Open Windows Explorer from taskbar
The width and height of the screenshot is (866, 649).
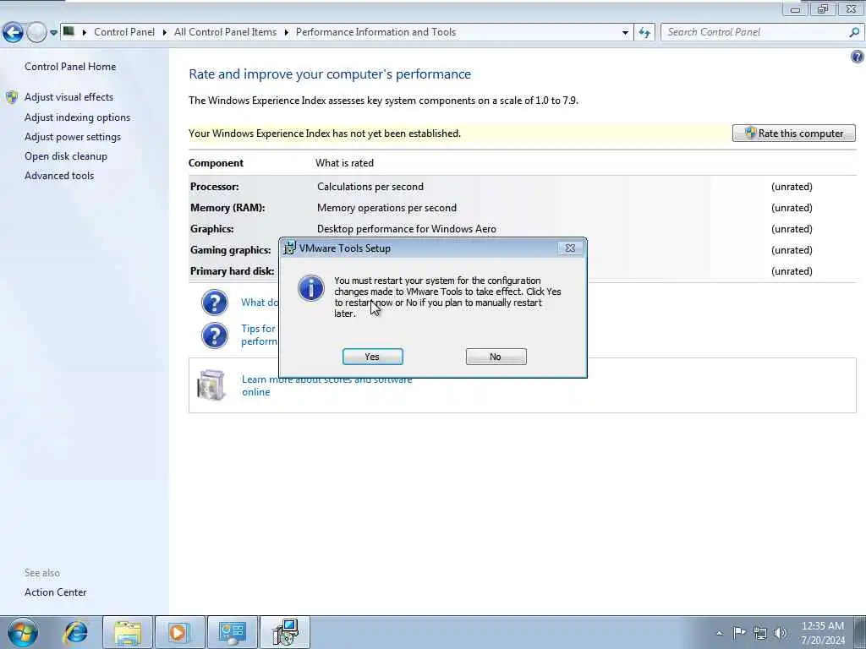128,632
